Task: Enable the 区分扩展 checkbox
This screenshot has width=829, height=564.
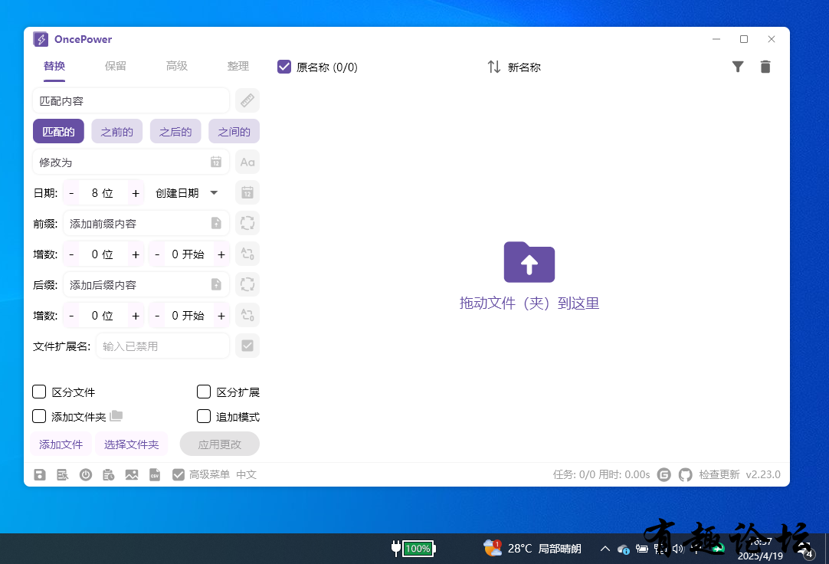Action: [204, 392]
